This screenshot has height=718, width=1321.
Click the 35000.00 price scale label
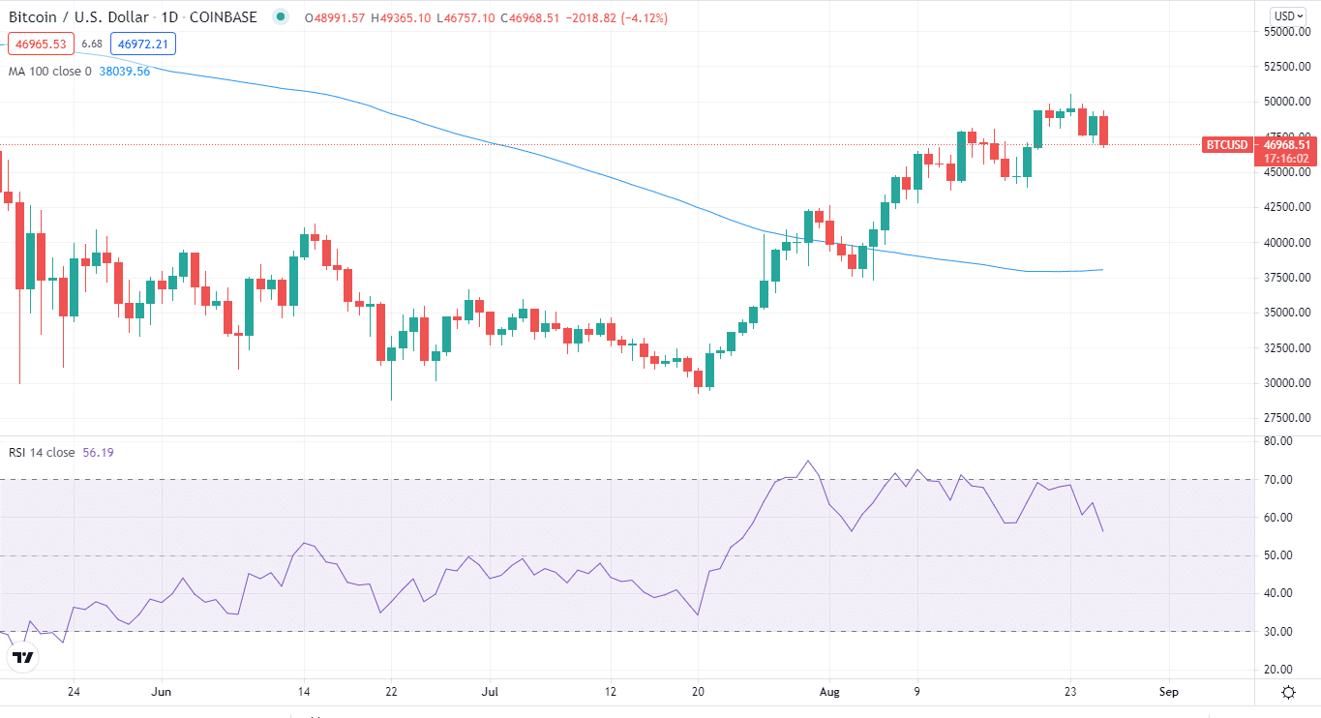[1287, 313]
